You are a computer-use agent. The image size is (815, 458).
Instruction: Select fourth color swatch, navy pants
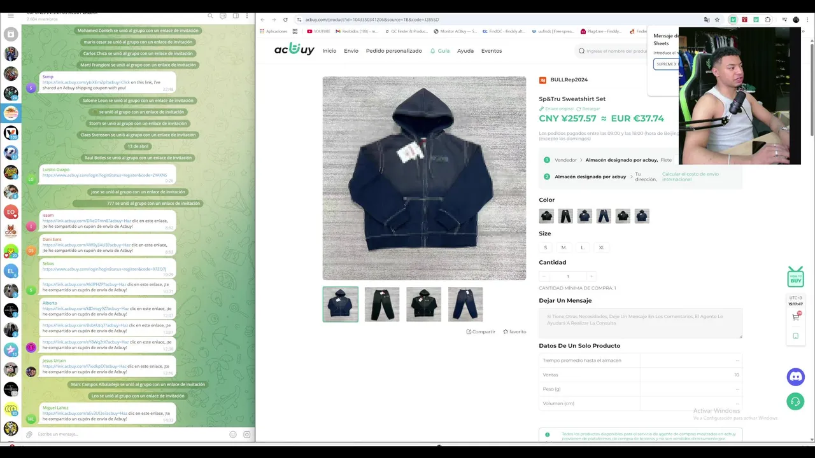604,216
